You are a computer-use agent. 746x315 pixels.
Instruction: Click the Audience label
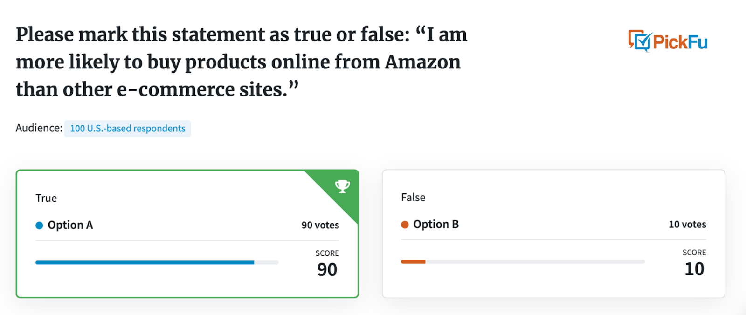coord(39,128)
